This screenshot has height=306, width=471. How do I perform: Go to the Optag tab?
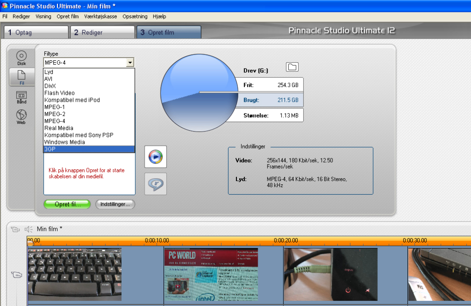click(37, 32)
